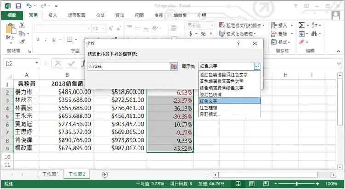Click the AutoSum sigma icon
The height and width of the screenshot is (189, 345).
coord(301,26)
